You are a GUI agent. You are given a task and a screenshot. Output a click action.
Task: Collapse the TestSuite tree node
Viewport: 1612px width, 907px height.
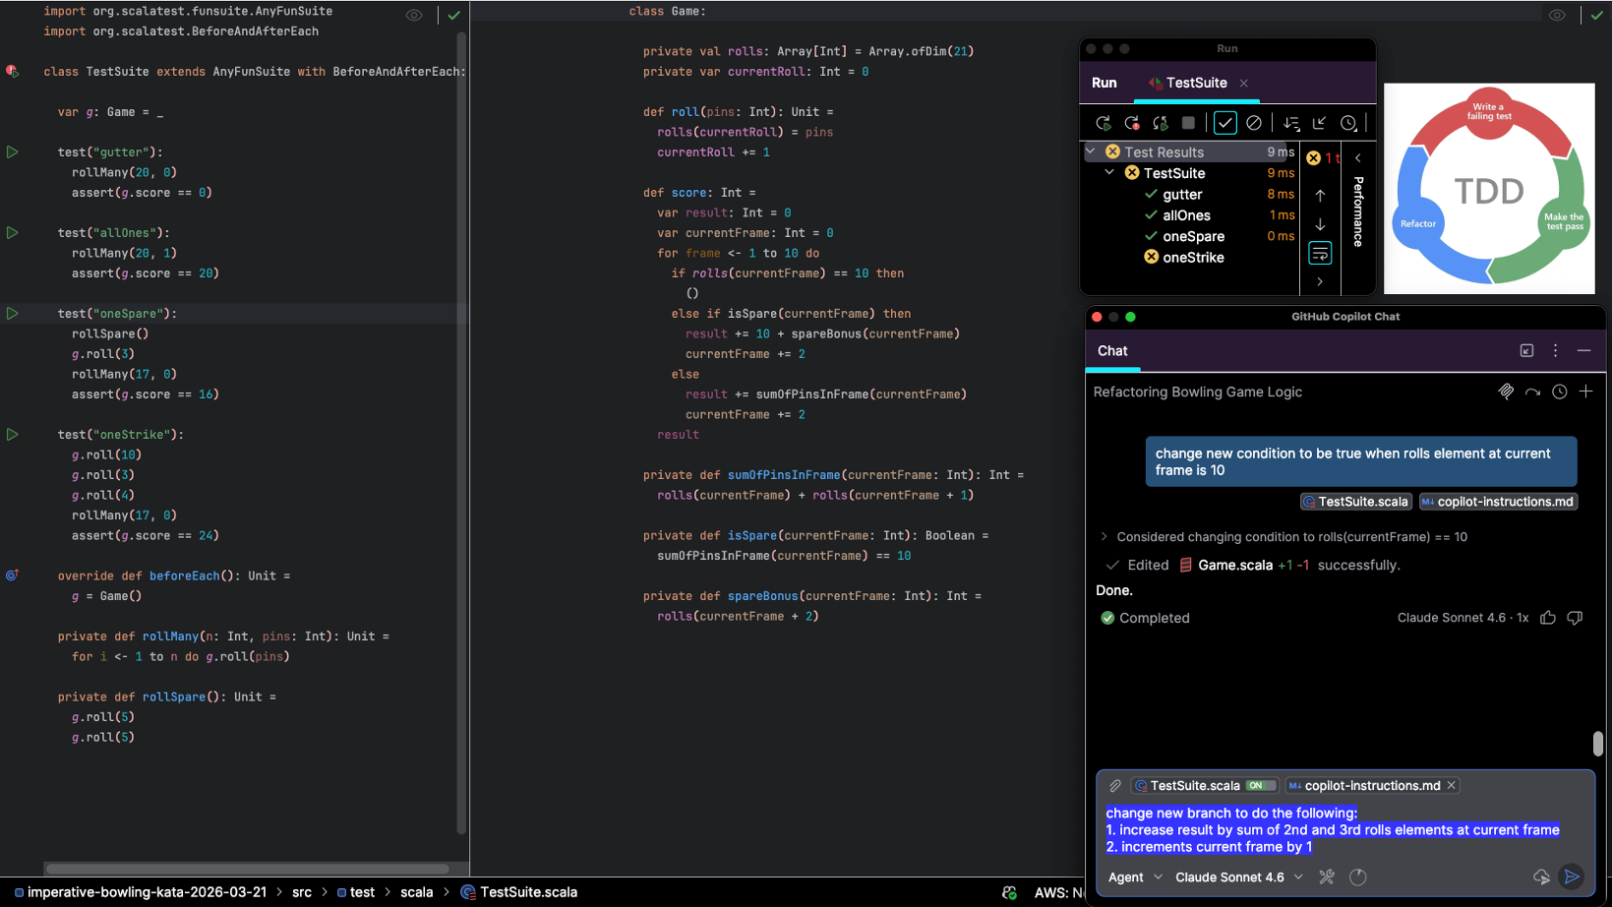[x=1110, y=173]
